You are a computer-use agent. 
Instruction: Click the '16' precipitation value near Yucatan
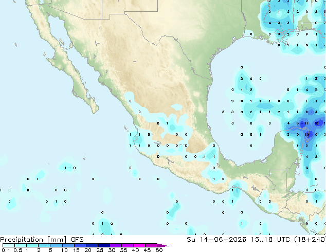[307, 135]
